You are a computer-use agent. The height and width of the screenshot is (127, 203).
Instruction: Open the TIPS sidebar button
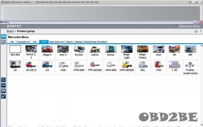(3, 85)
